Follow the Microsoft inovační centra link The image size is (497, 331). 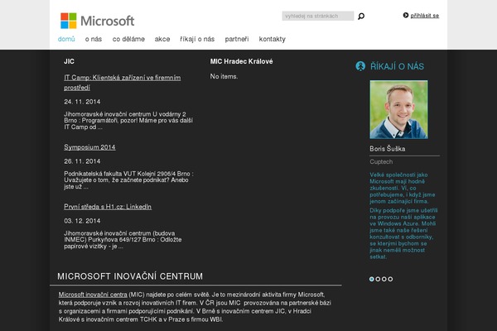point(93,295)
